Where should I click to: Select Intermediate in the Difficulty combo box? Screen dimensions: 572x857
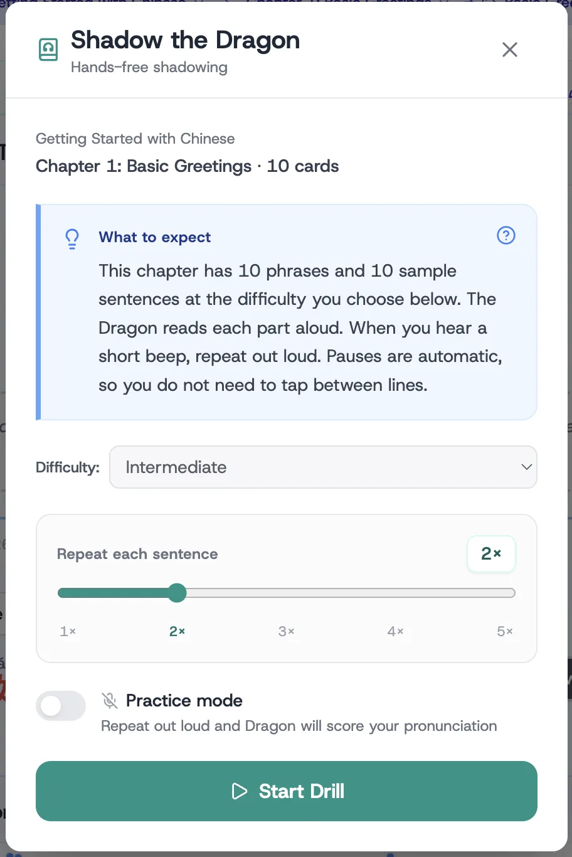point(323,467)
